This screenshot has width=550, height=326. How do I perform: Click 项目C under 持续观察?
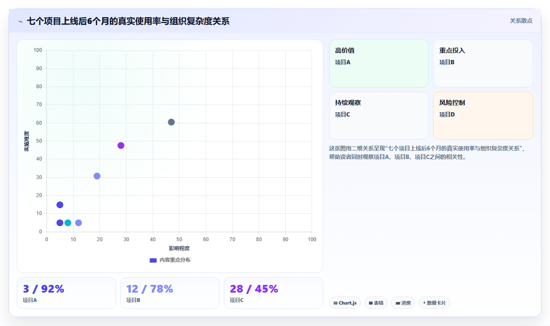pos(343,114)
